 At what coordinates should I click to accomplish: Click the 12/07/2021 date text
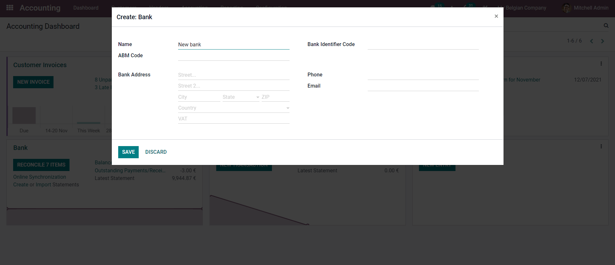coord(588,80)
